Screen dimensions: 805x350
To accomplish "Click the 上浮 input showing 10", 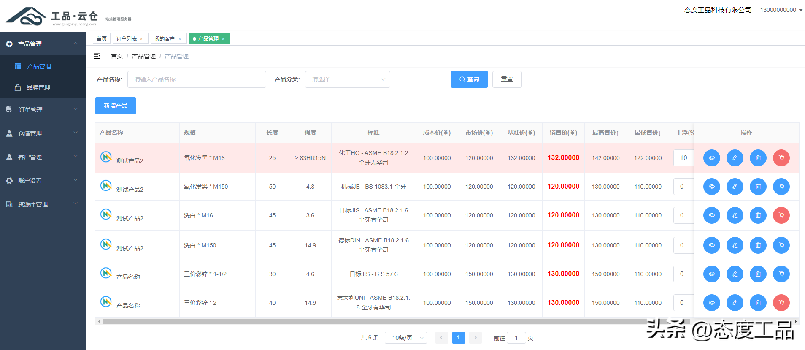I will (x=683, y=158).
